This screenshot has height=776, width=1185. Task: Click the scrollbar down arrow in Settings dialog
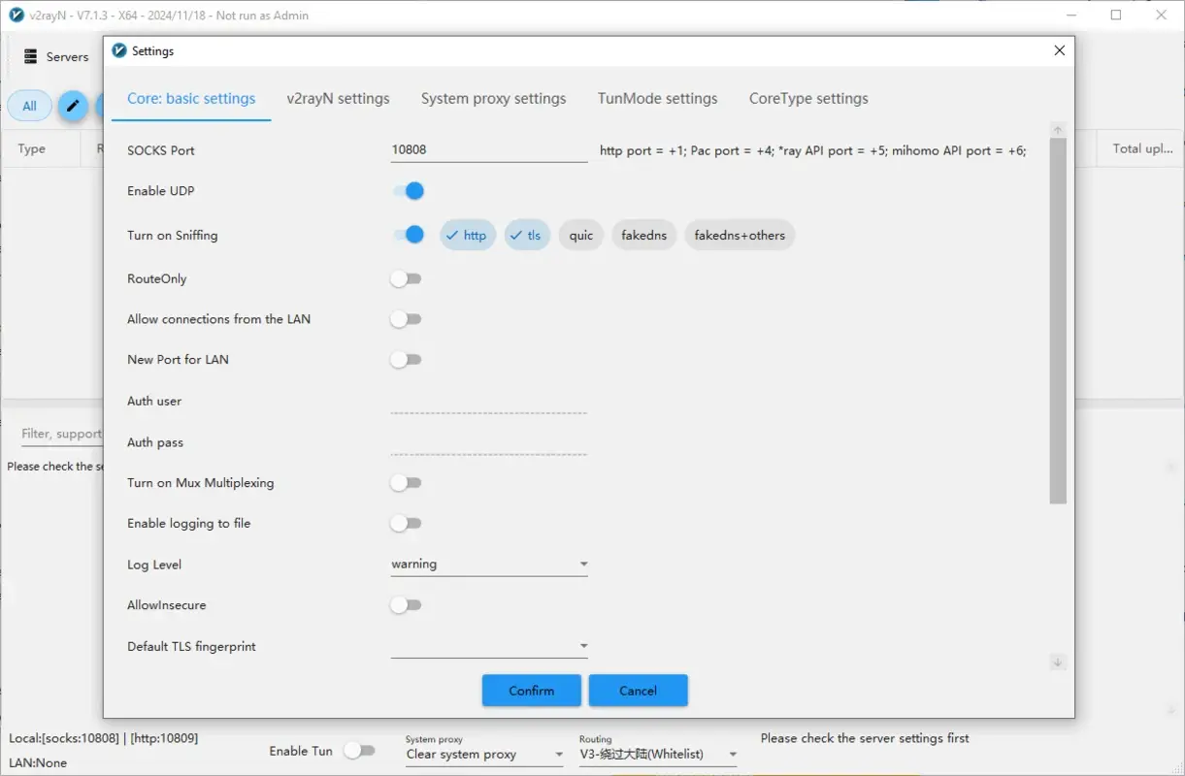[x=1057, y=663]
